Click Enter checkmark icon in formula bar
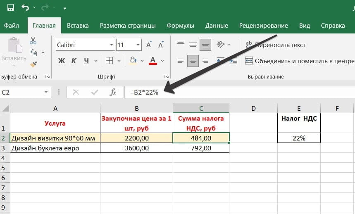This screenshot has height=214, width=355. 94,92
